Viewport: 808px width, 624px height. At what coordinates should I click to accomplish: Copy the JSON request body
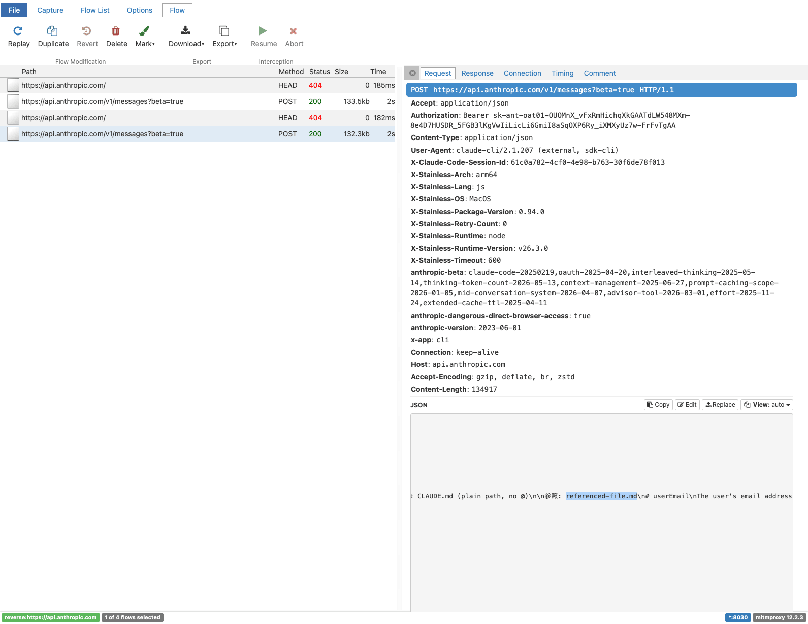[x=658, y=405]
